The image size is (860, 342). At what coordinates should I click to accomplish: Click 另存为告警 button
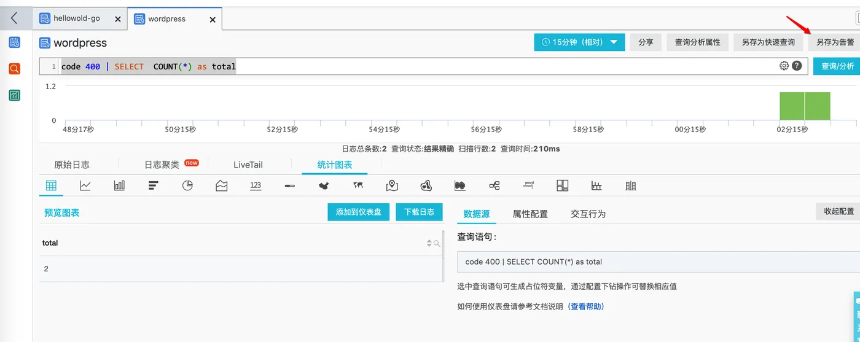(834, 42)
